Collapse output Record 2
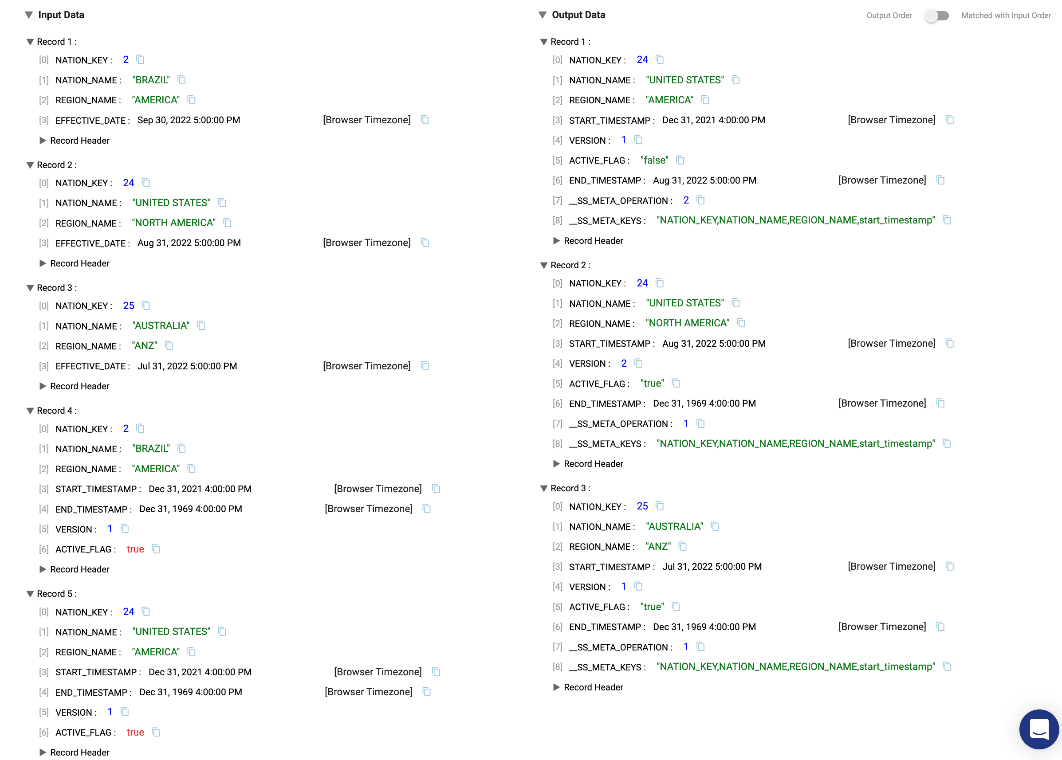Screen dimensions: 1062x760 click(544, 265)
